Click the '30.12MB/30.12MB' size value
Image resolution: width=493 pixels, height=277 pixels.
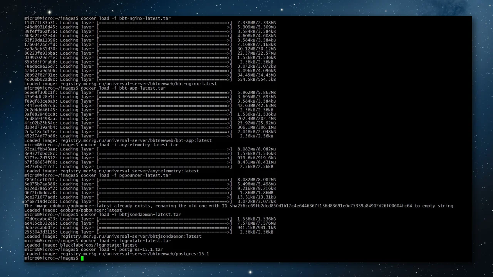[x=257, y=49]
